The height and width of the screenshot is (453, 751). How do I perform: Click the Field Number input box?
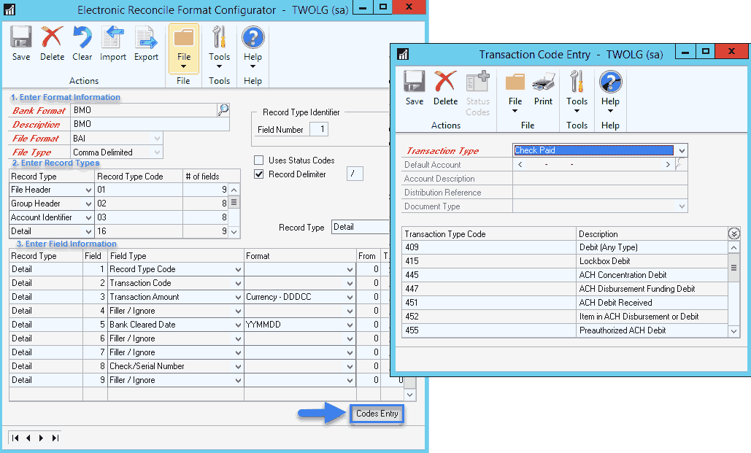tap(318, 130)
